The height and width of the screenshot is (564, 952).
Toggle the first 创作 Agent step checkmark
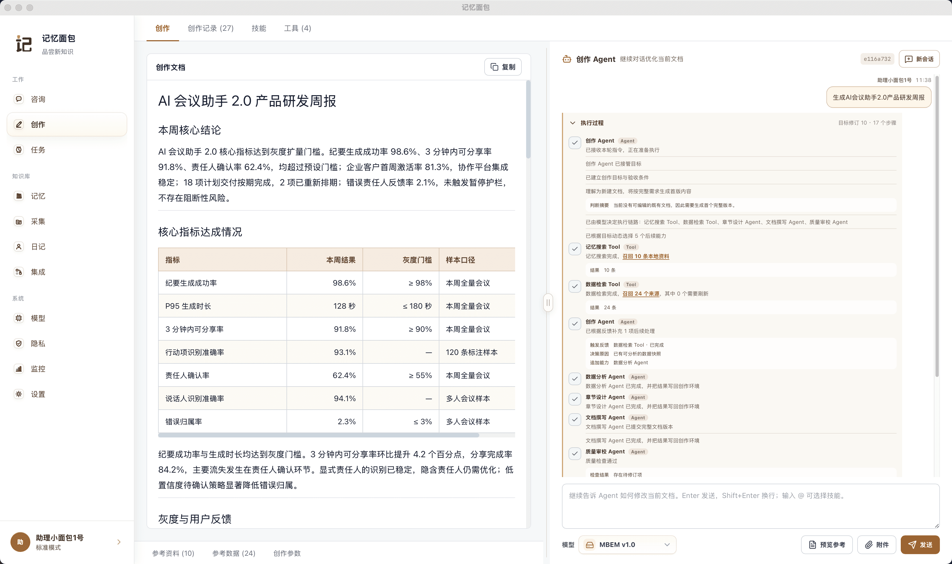point(575,143)
